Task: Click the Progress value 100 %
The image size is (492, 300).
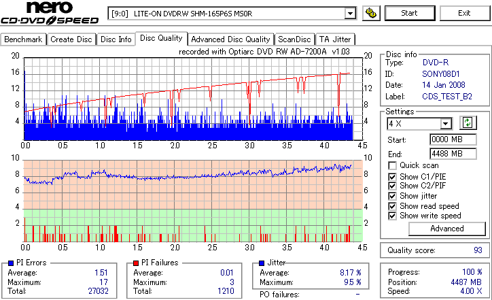Action: (472, 272)
